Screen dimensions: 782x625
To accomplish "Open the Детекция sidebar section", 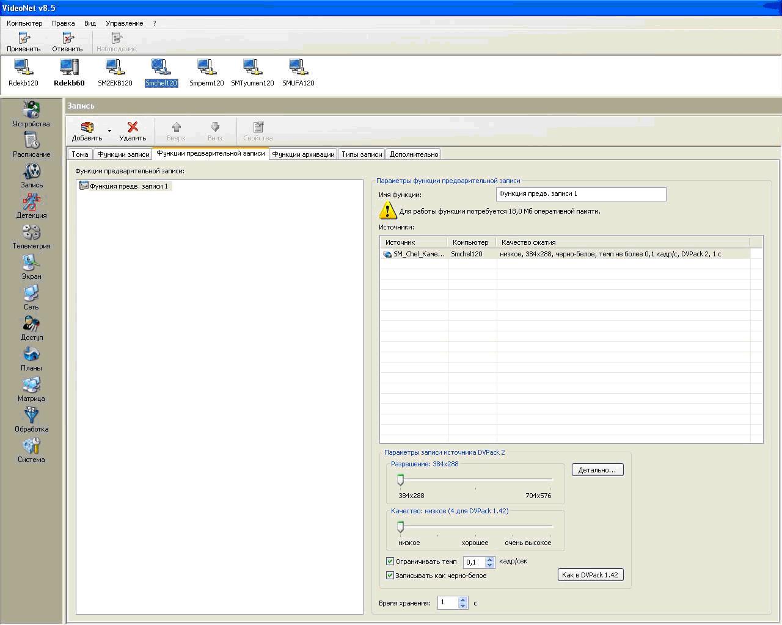I will pos(31,206).
